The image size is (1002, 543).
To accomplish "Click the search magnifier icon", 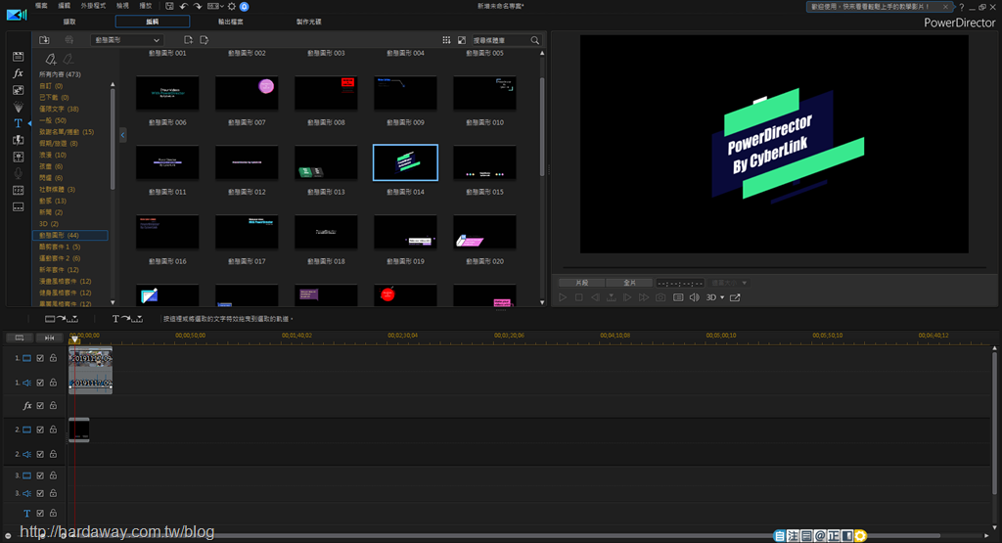I will tap(535, 39).
